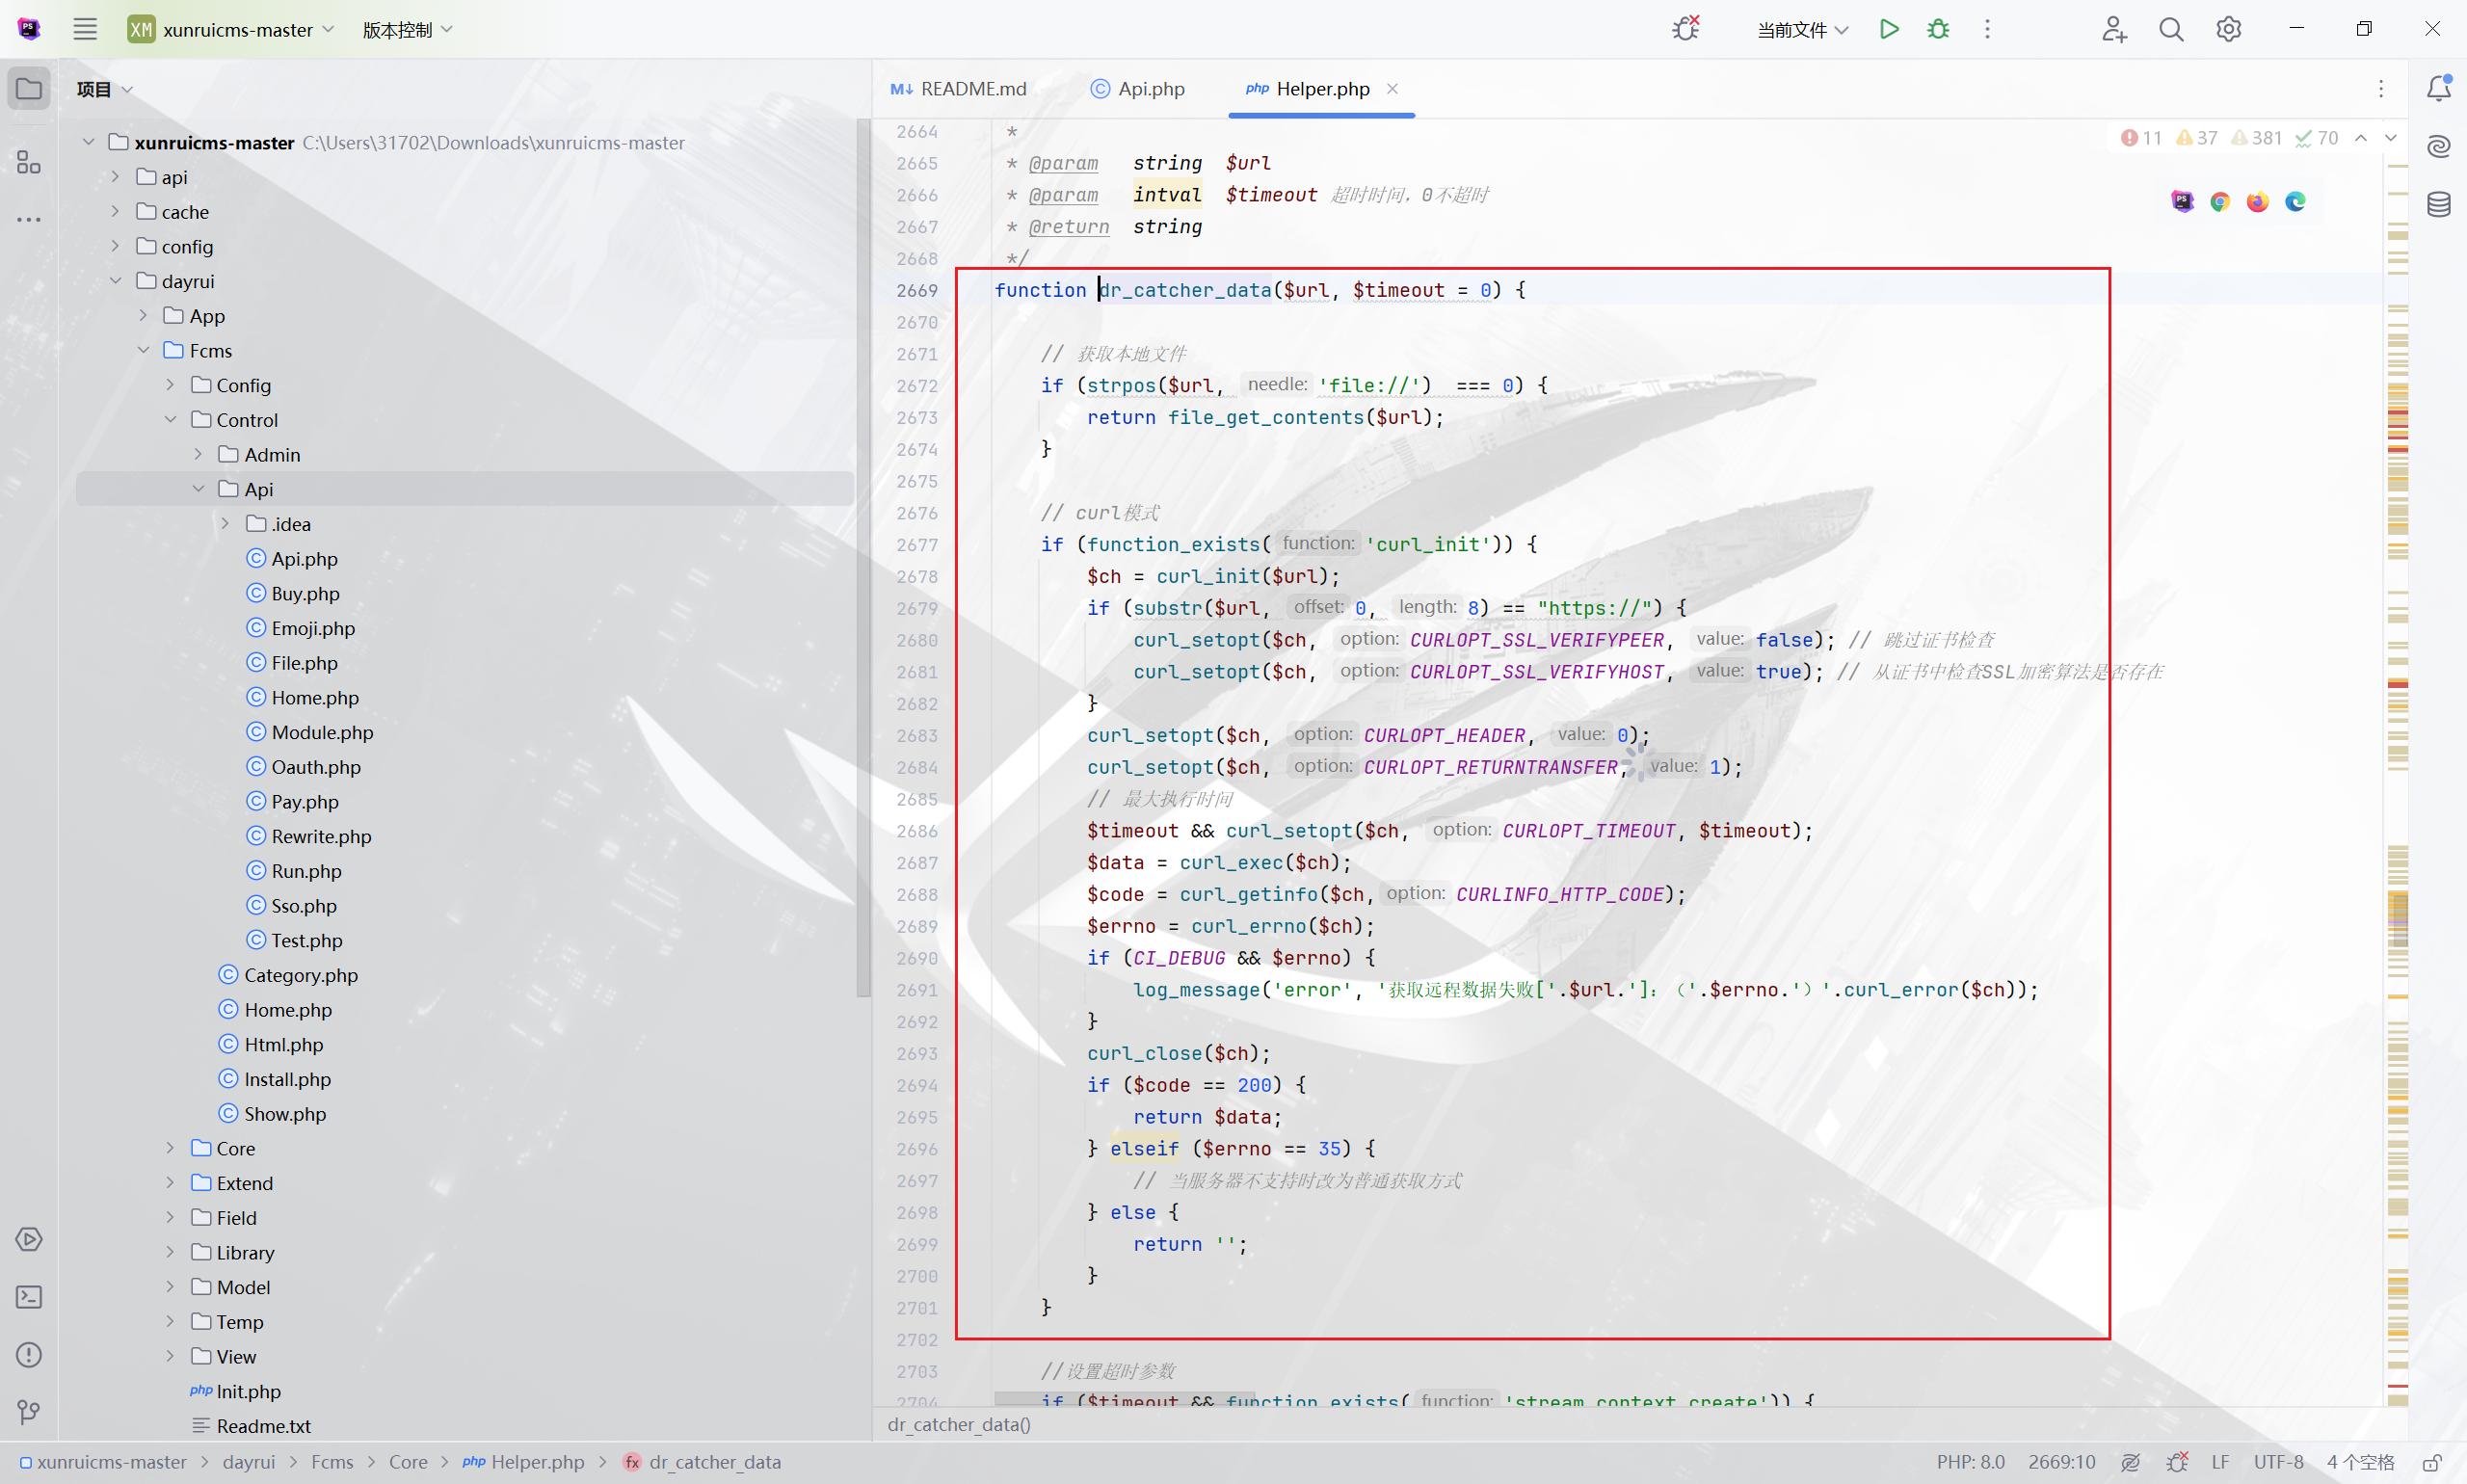
Task: Toggle listening for PHP debug connections
Action: tap(1686, 29)
